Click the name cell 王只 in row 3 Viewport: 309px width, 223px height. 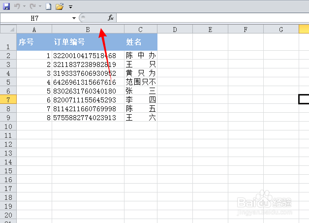pyautogui.click(x=141, y=64)
